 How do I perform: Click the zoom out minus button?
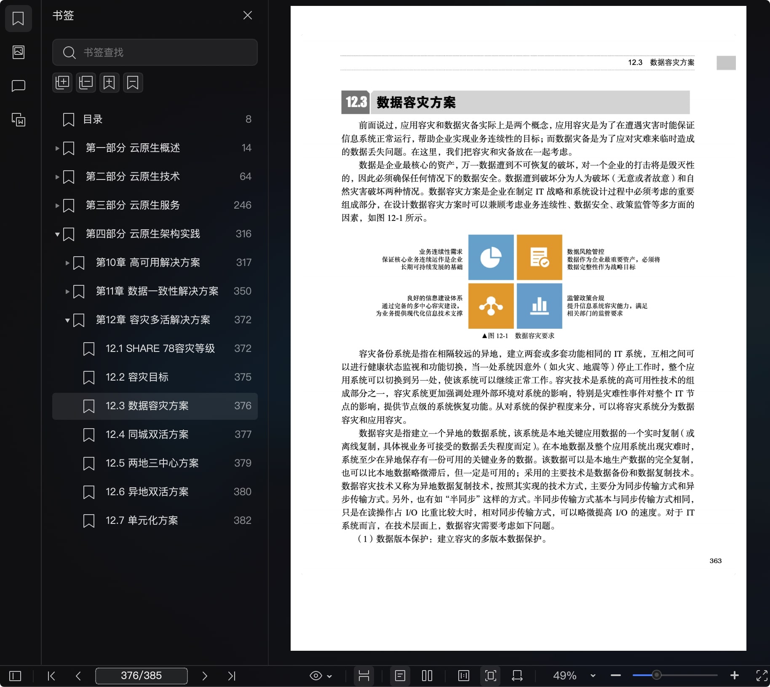click(x=616, y=676)
